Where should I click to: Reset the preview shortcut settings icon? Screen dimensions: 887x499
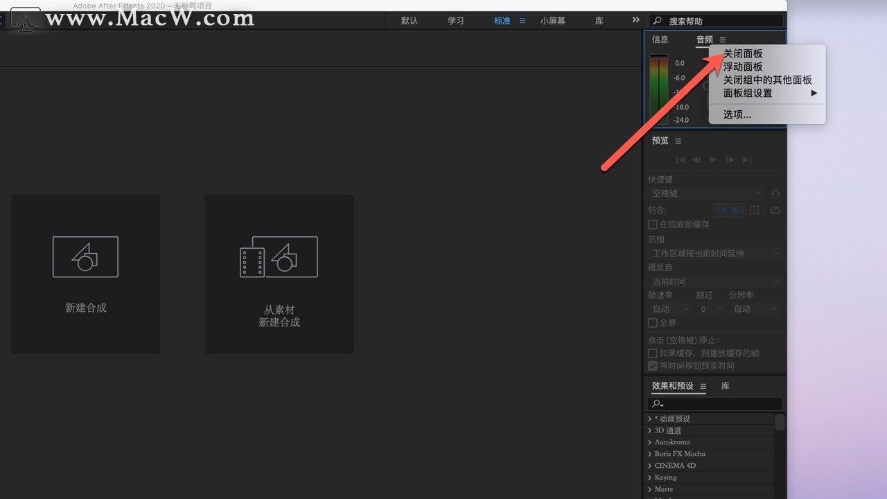pyautogui.click(x=775, y=194)
